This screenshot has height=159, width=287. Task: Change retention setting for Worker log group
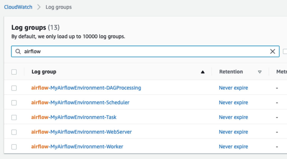point(233,147)
